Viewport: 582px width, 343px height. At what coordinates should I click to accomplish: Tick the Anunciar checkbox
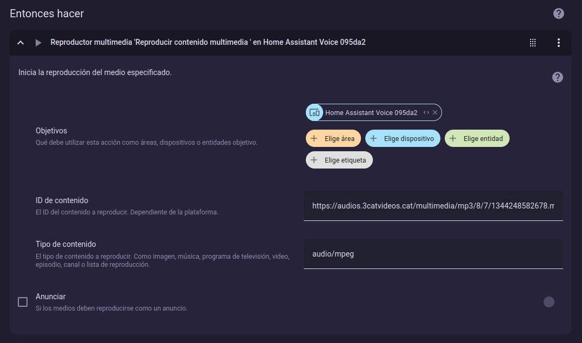(23, 302)
